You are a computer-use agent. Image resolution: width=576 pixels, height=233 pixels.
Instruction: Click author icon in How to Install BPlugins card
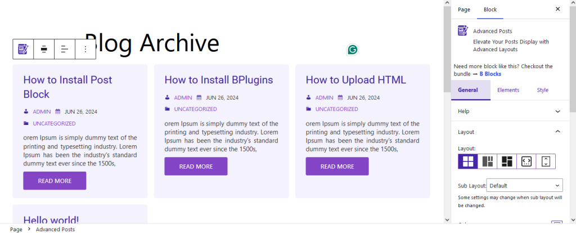pos(167,97)
